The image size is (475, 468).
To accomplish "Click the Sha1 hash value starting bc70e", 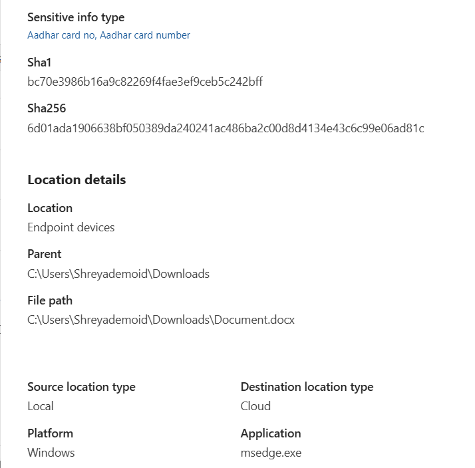I will click(x=145, y=82).
